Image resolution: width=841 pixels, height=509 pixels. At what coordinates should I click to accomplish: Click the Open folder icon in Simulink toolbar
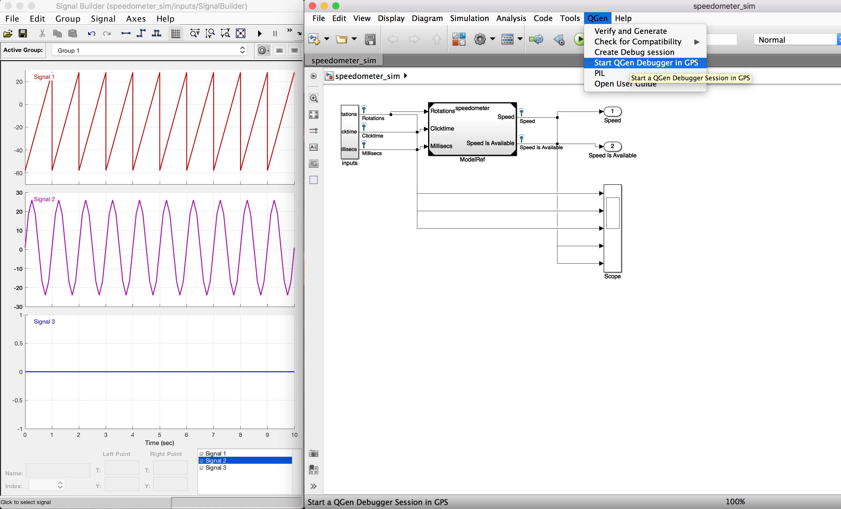341,39
